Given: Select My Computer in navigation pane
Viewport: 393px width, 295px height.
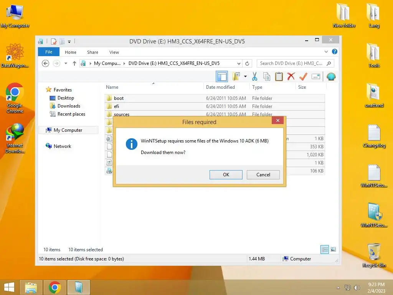Looking at the screenshot, I should tap(68, 130).
